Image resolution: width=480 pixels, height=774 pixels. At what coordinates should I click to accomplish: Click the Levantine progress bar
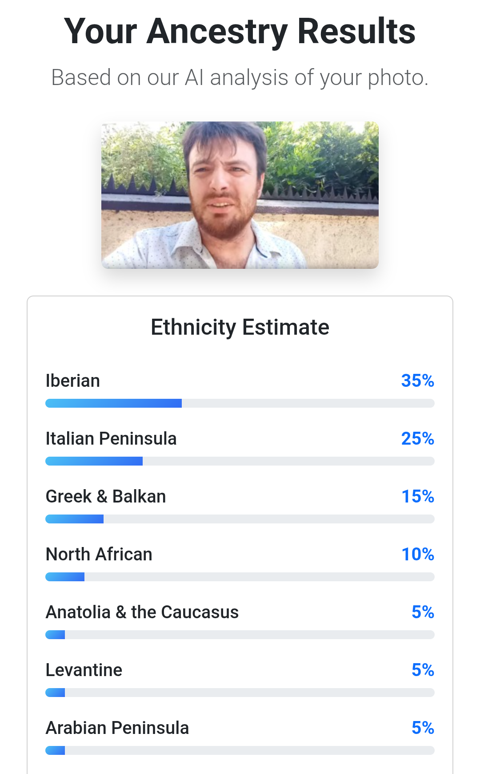pos(240,693)
